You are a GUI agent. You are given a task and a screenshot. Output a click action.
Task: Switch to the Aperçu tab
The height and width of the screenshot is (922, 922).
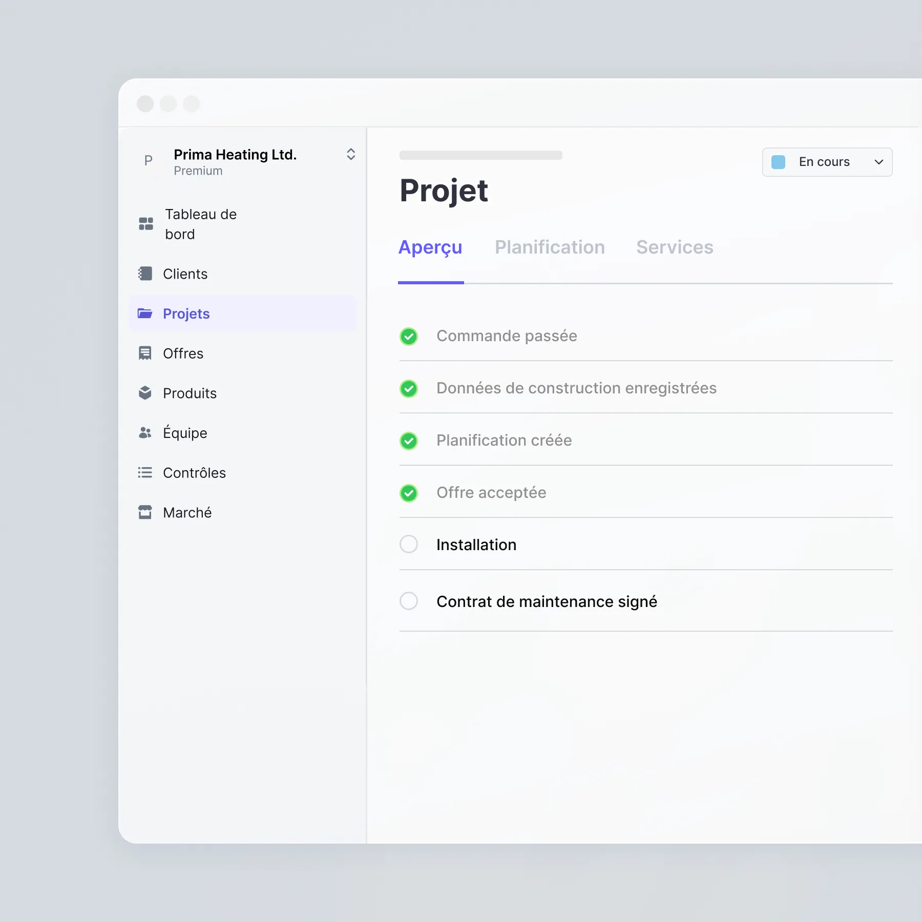coord(430,247)
